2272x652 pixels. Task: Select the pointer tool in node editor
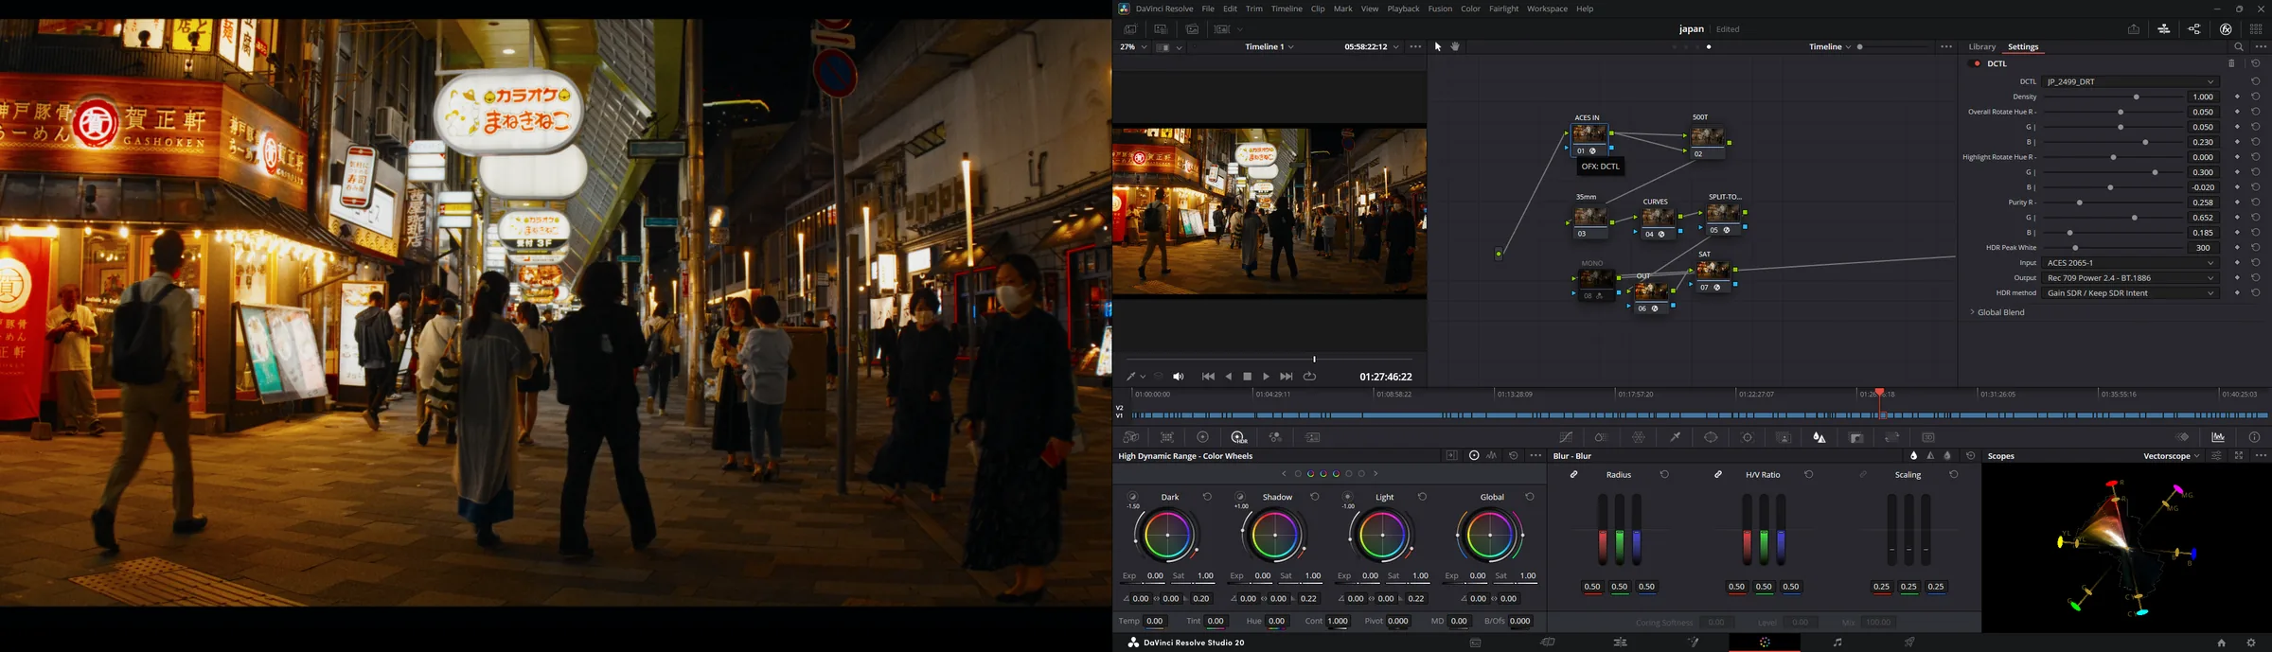(1438, 46)
